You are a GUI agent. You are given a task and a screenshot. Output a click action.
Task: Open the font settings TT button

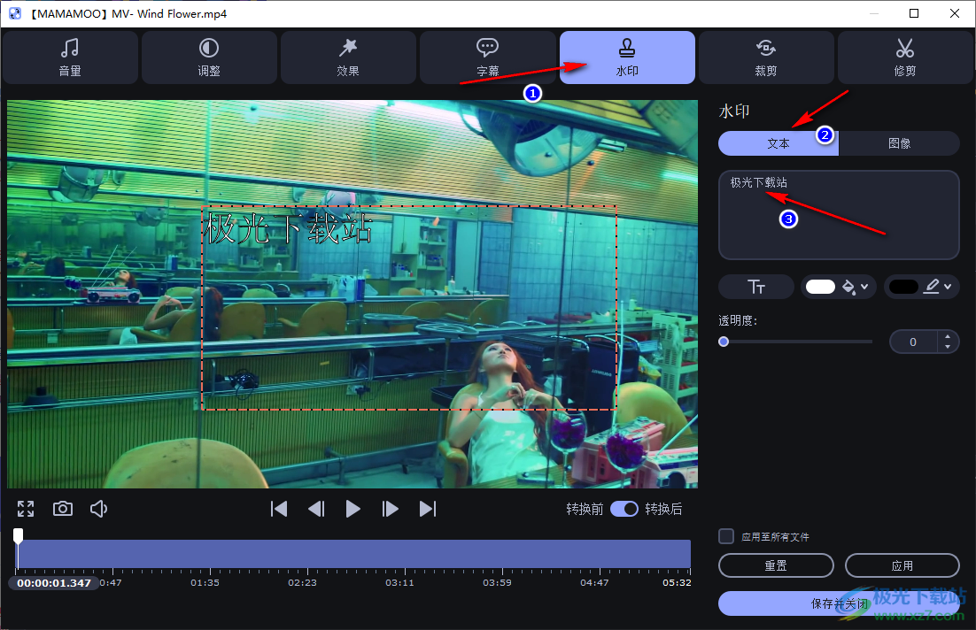click(756, 287)
